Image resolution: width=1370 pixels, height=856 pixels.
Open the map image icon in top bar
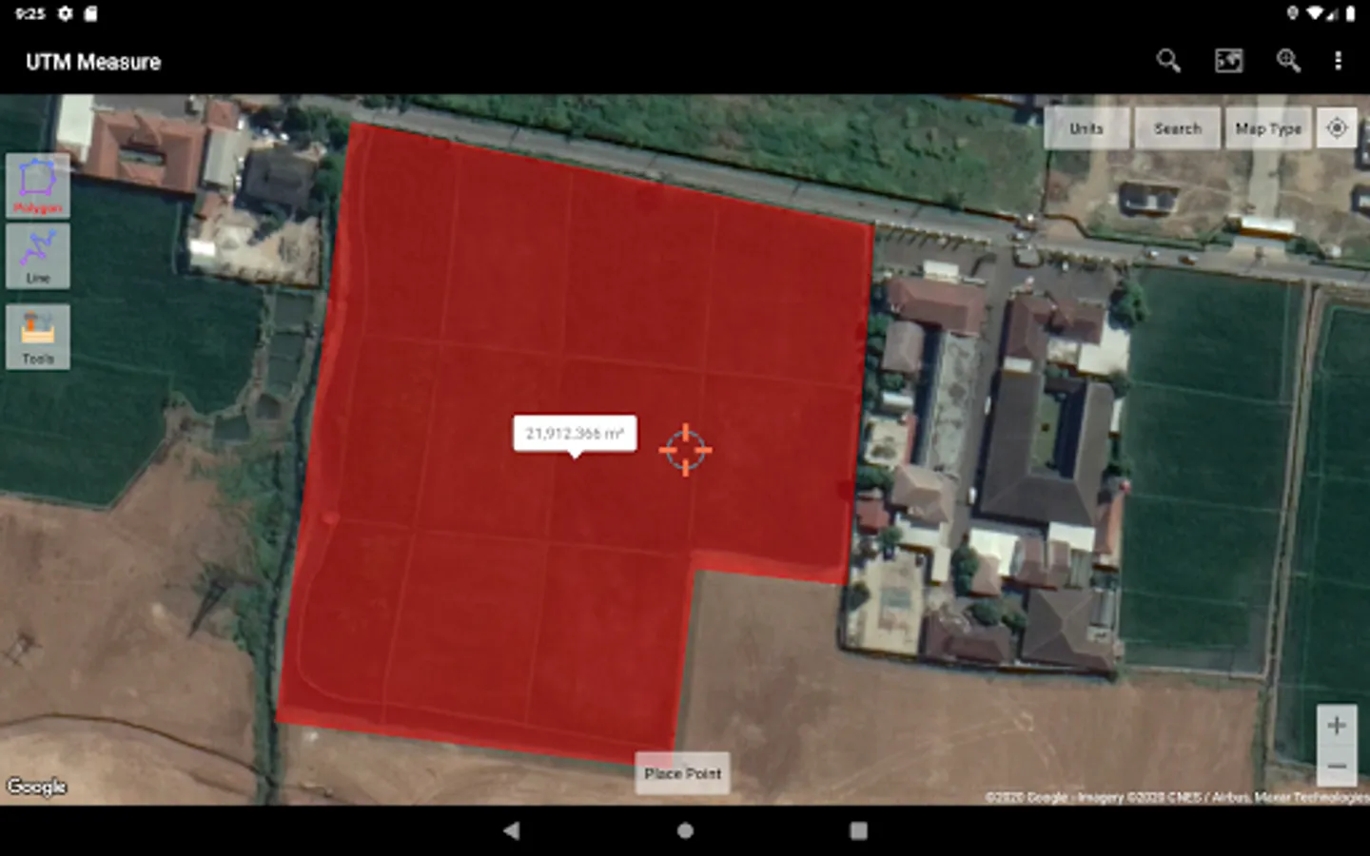tap(1228, 62)
